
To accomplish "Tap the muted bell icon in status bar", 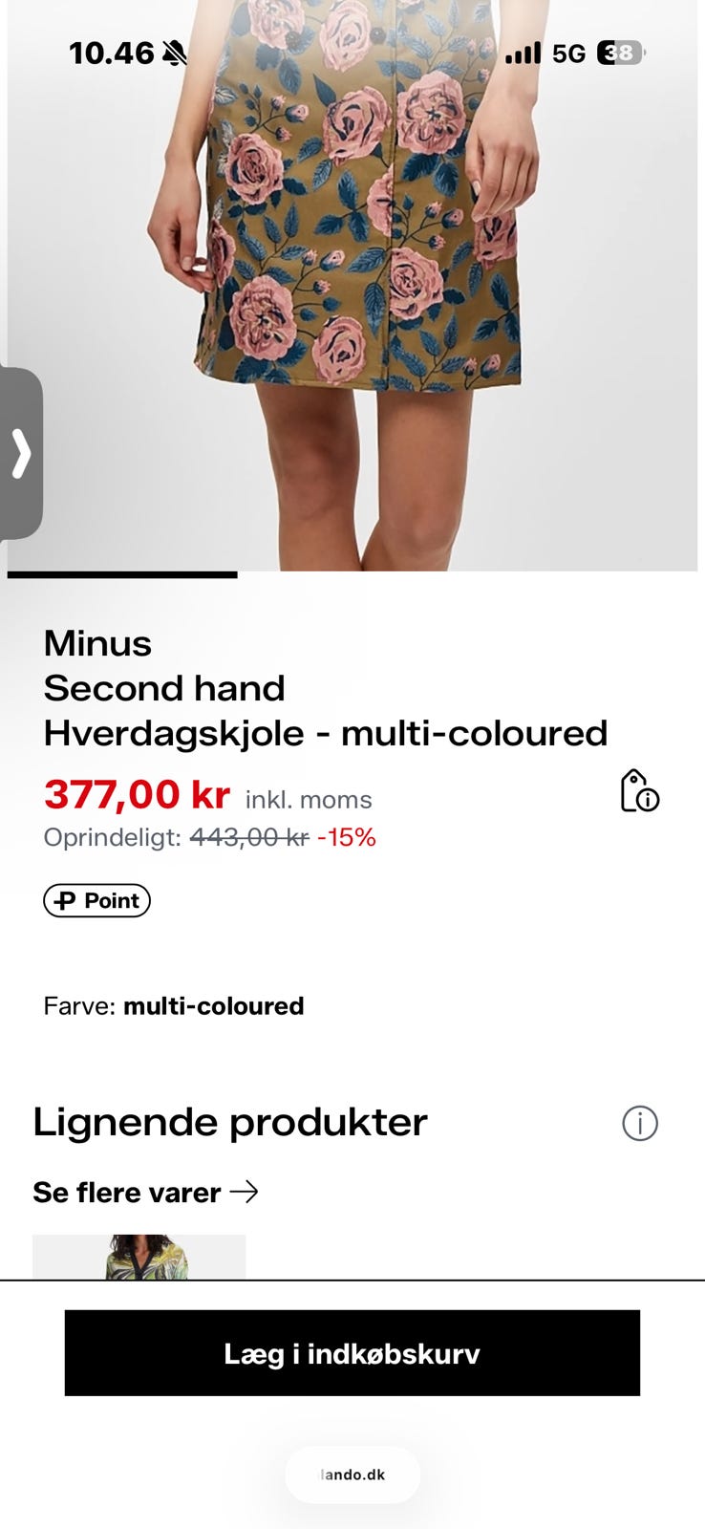I will [x=175, y=54].
